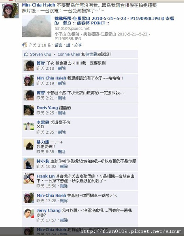Click the 分享 share link
184x236 pixels.
[78, 45]
